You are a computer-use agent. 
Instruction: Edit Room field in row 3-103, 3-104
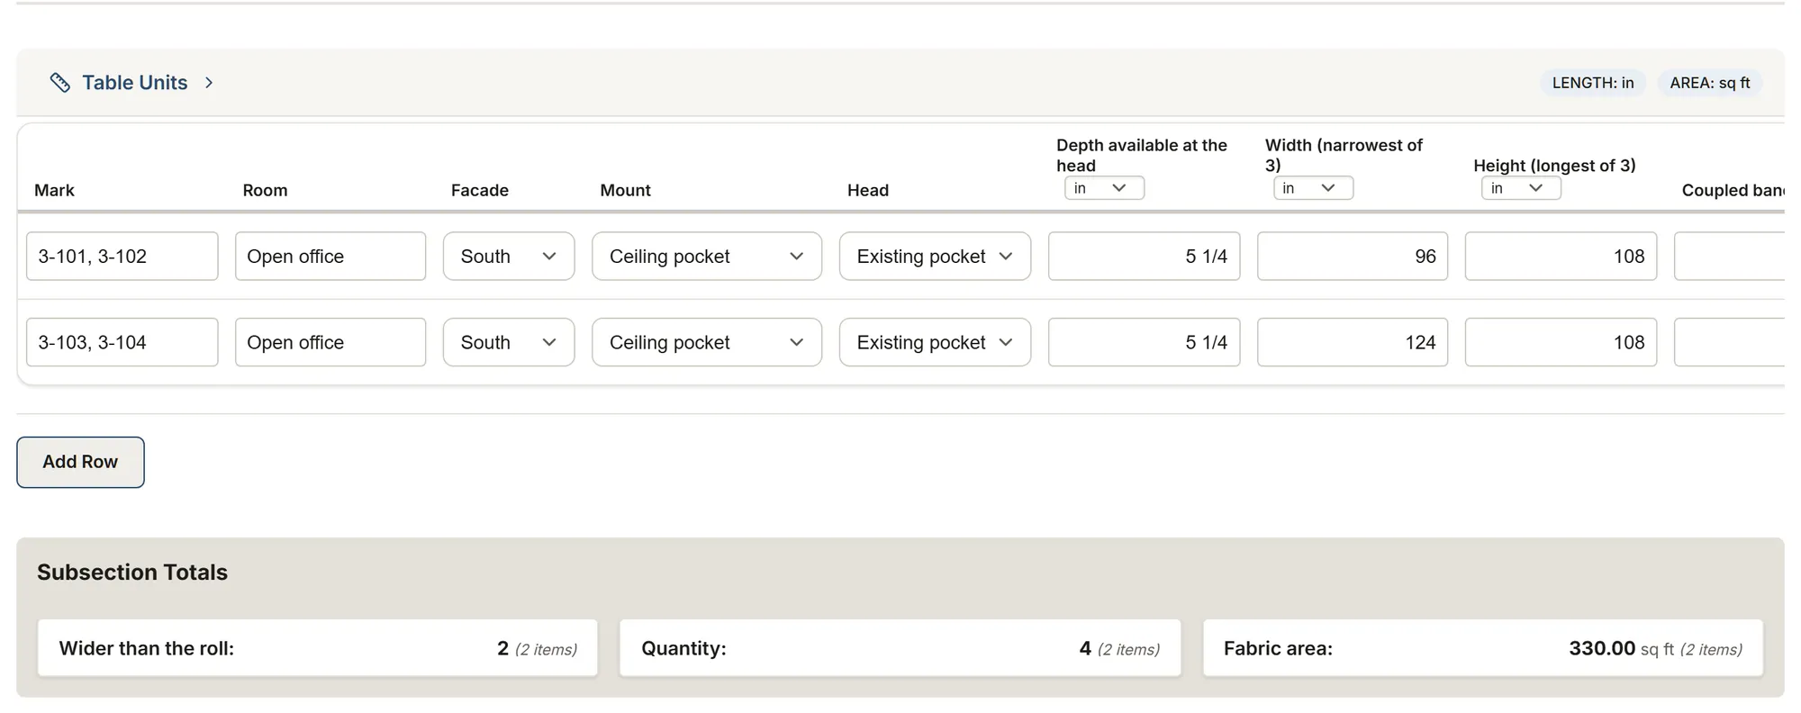pyautogui.click(x=330, y=342)
